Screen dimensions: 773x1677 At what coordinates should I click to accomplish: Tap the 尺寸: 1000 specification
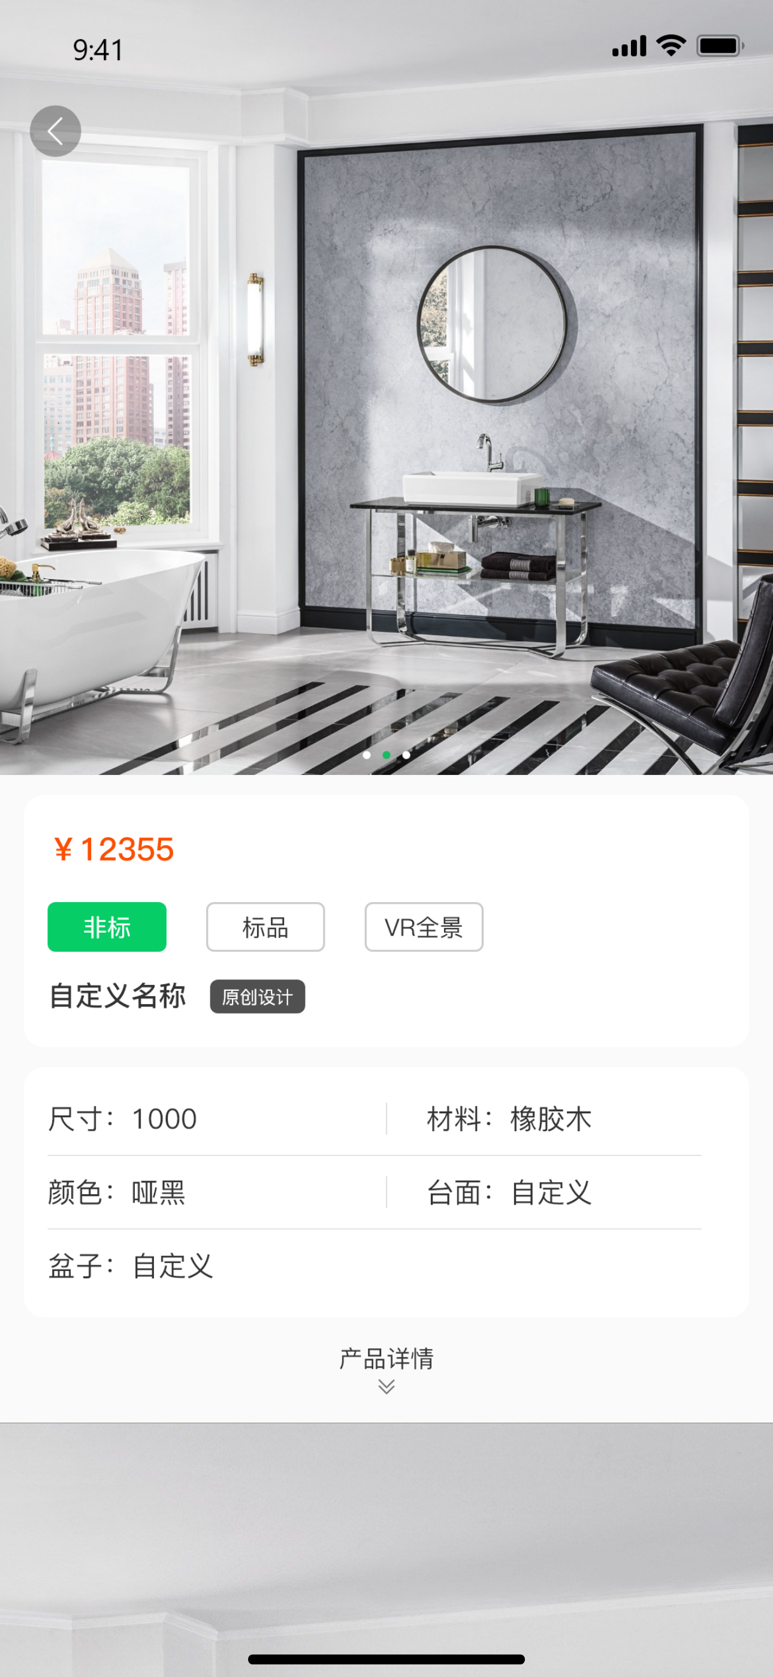point(122,1119)
